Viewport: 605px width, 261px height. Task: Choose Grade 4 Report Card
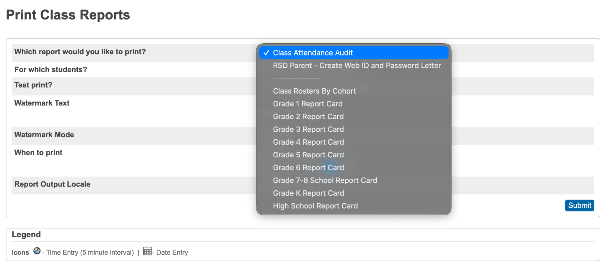click(354, 142)
